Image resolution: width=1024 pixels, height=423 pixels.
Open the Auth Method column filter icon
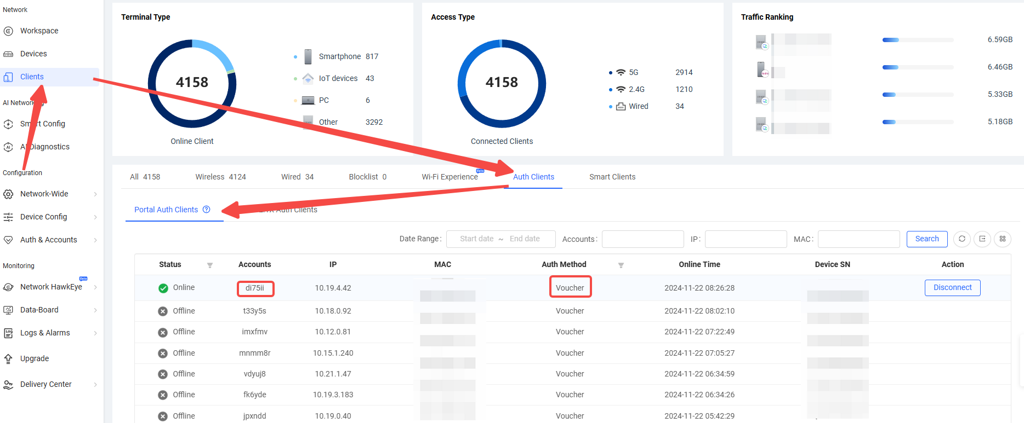click(621, 265)
